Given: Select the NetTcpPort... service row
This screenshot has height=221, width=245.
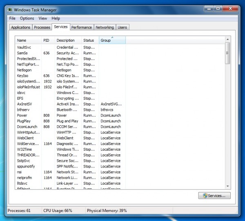Looking at the screenshot, I should point(70,65).
